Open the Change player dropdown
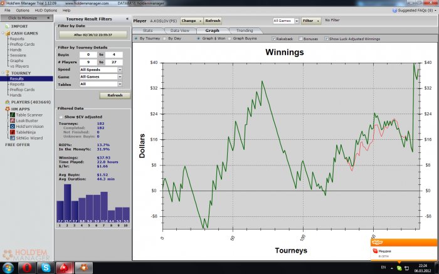 point(191,21)
